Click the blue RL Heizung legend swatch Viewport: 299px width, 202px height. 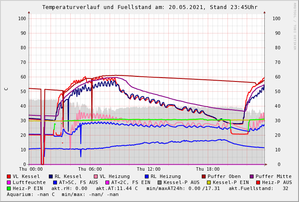(x=147, y=176)
